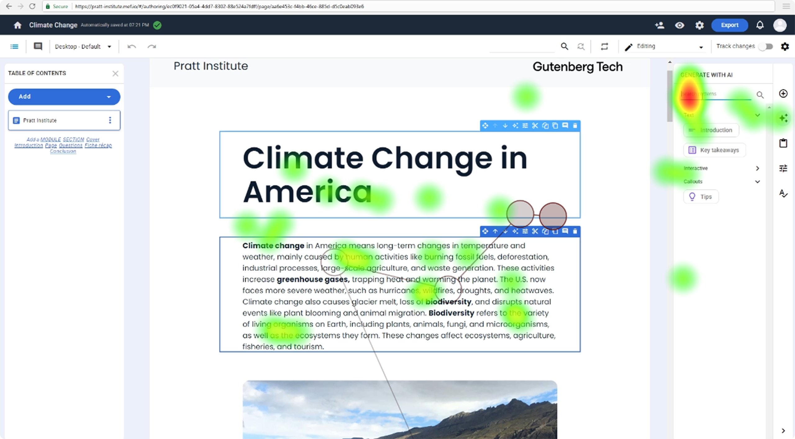Toggle the table of contents list icon
Viewport: 795px width, 439px height.
(x=14, y=47)
